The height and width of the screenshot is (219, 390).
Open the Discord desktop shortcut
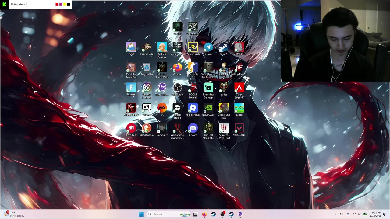pos(193,130)
